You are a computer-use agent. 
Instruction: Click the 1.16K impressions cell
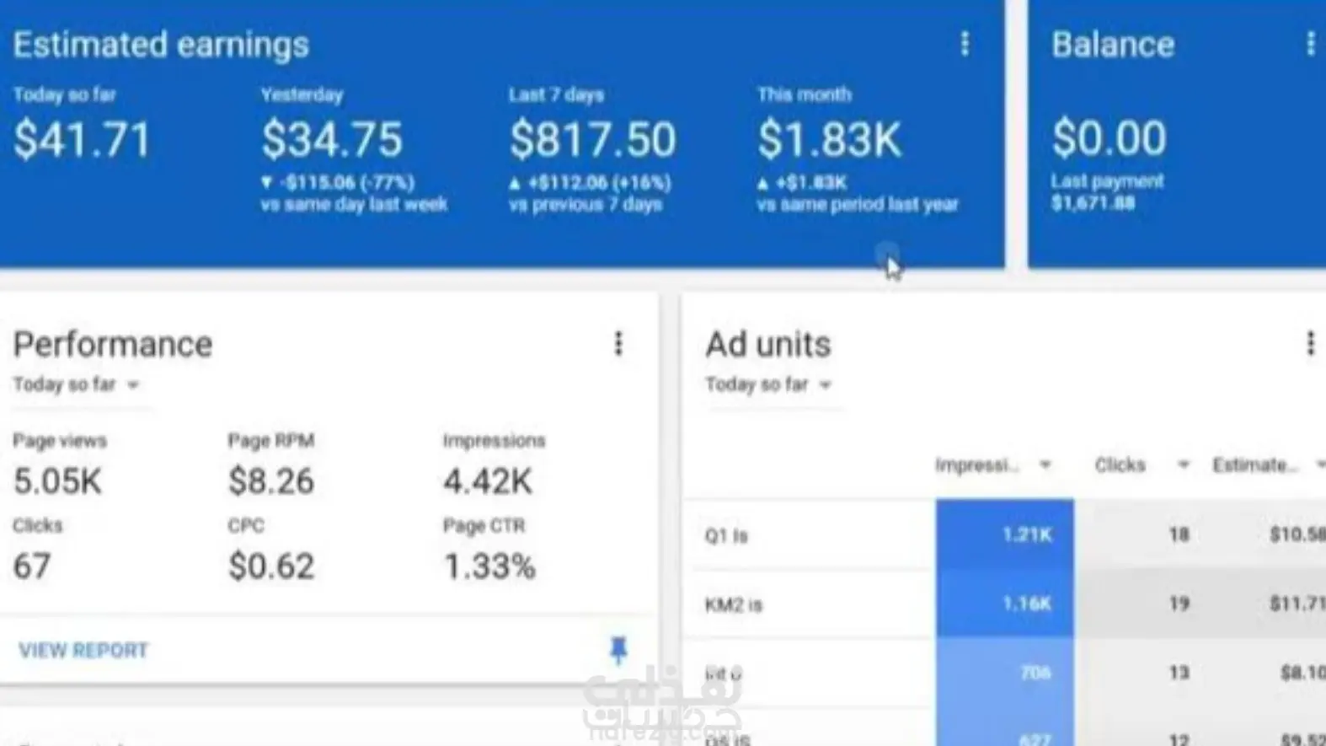pyautogui.click(x=1005, y=604)
